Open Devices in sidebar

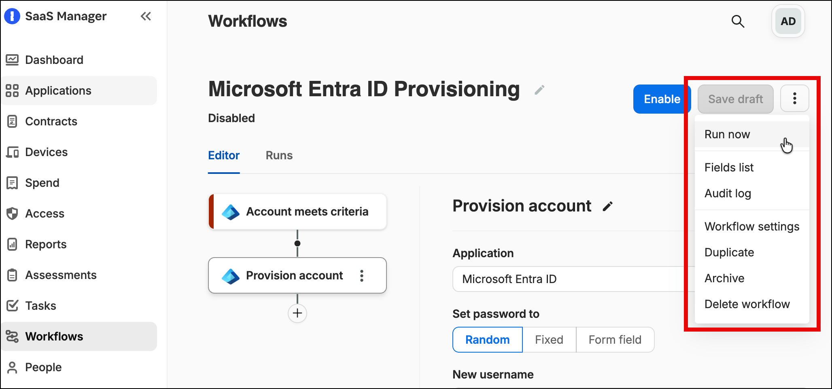coord(79,152)
